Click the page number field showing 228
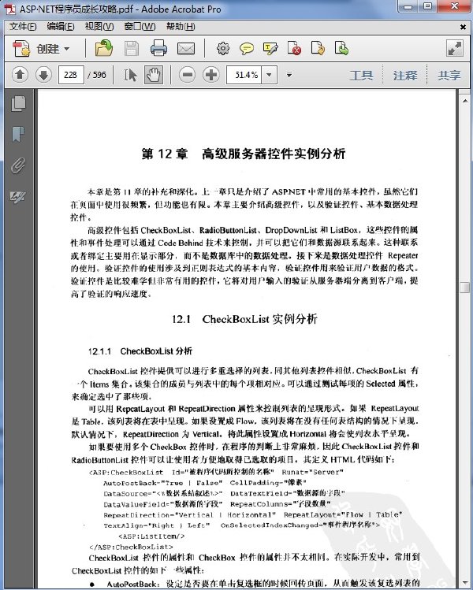 click(x=71, y=75)
